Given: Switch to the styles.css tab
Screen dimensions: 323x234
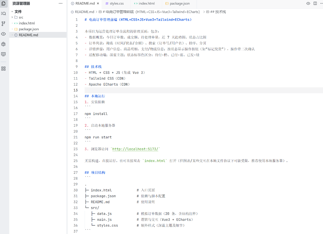Looking at the screenshot, I should tap(116, 3).
